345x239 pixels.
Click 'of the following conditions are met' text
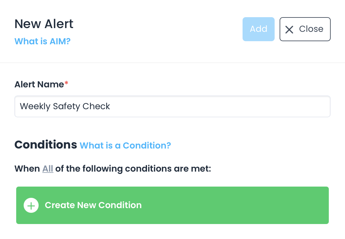click(133, 169)
